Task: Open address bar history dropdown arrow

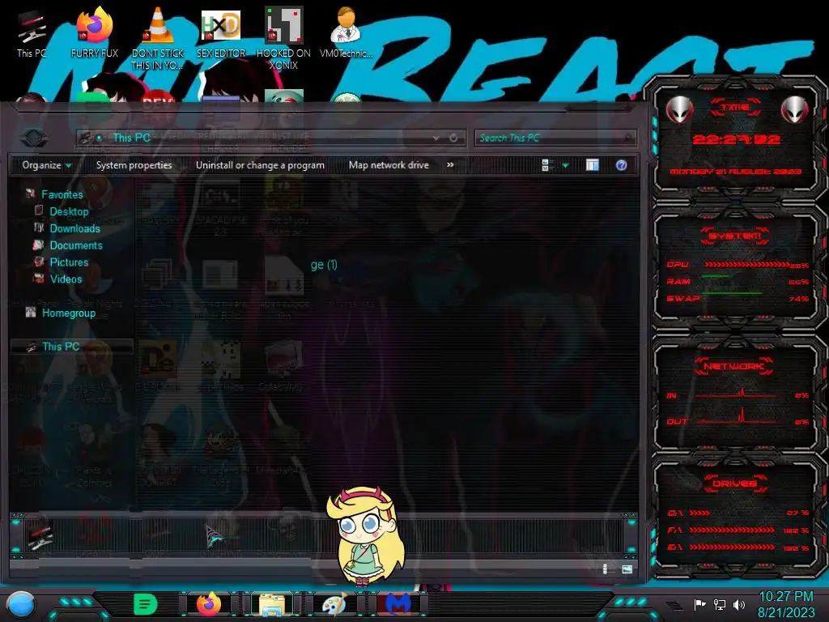Action: (x=436, y=138)
